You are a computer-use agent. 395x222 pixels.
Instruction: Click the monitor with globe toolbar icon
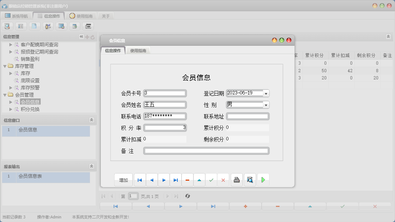click(x=61, y=26)
